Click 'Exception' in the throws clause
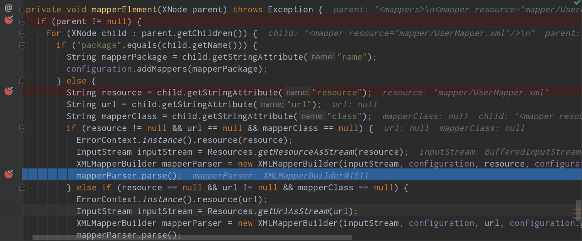Viewport: 582px width, 241px height. coord(291,10)
